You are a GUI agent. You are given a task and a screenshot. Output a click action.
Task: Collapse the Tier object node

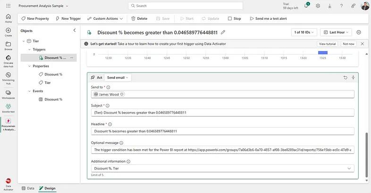coord(24,41)
